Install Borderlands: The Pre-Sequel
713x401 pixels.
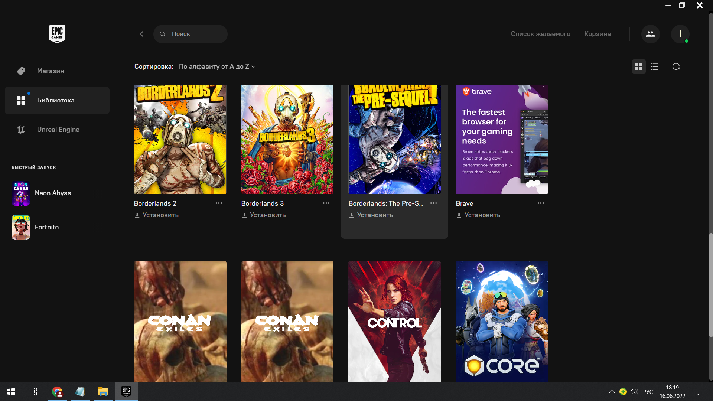[x=371, y=215]
